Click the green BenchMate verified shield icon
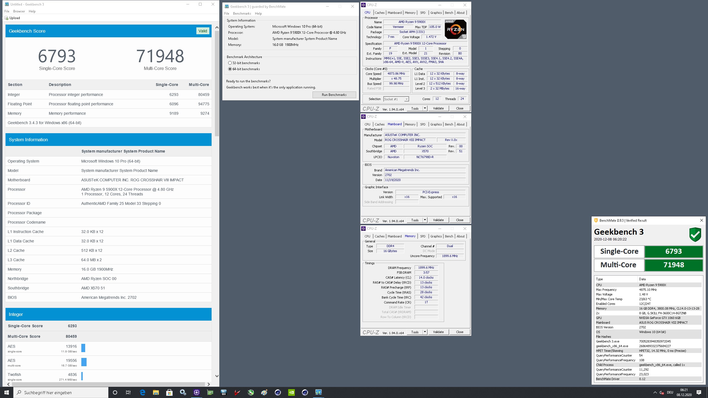The width and height of the screenshot is (708, 398). click(695, 234)
